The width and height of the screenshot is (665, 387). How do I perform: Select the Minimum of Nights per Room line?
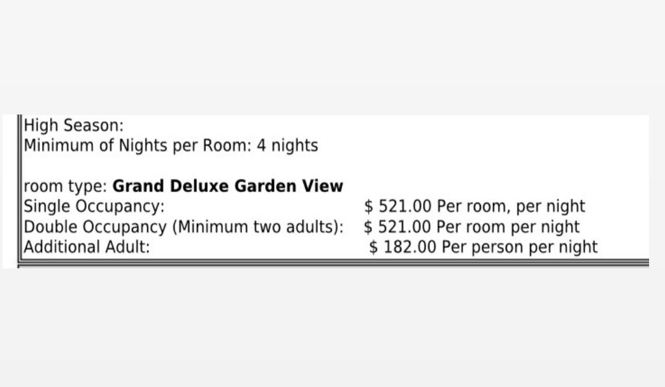point(171,146)
